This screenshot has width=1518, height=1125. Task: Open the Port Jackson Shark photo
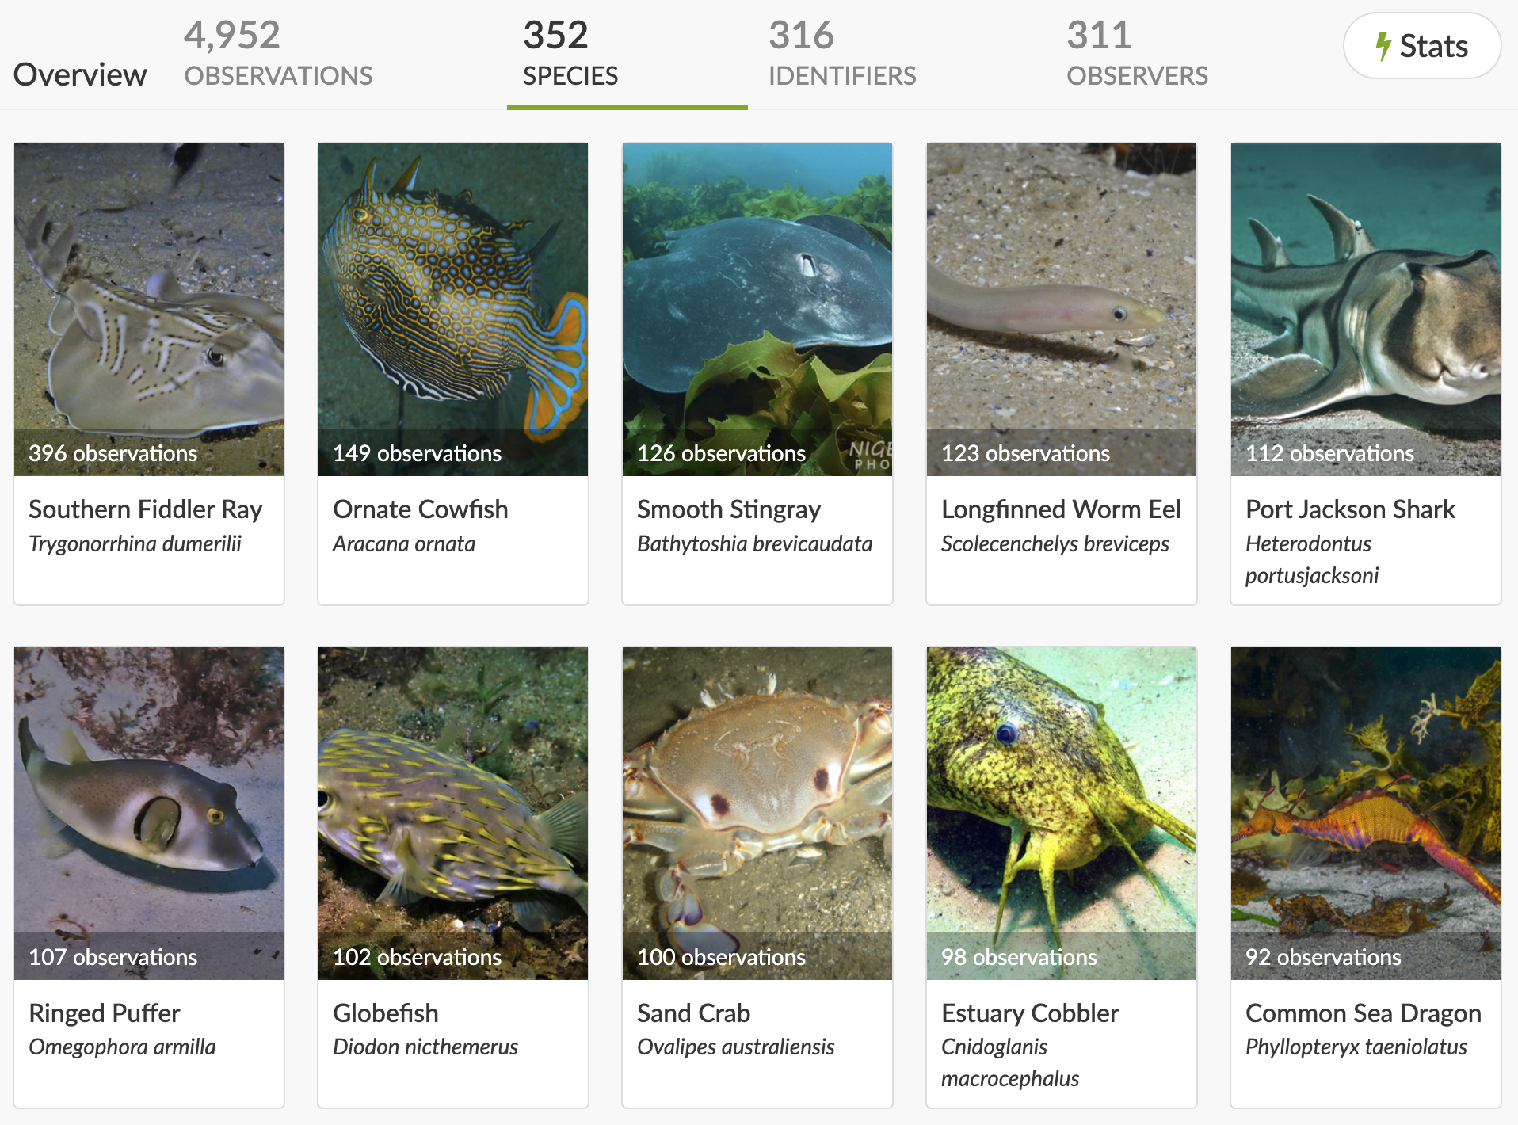(1366, 309)
